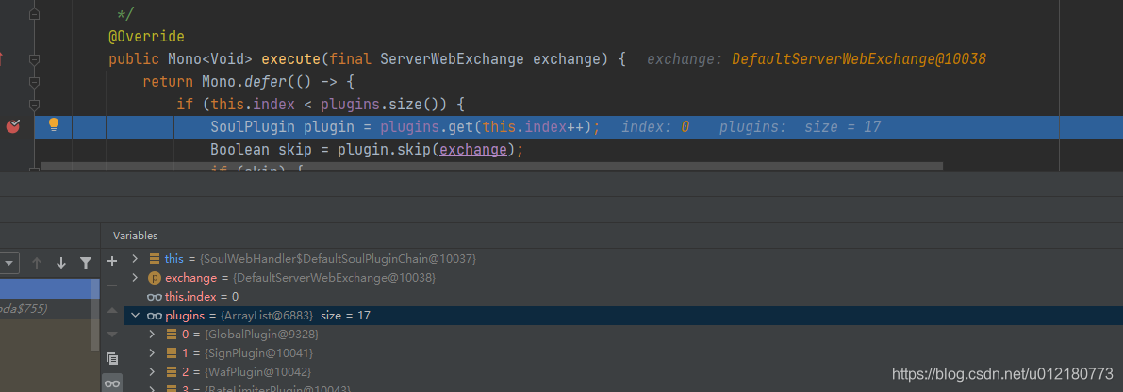
Task: Click plugins.get on the highlighted line
Action: 426,127
